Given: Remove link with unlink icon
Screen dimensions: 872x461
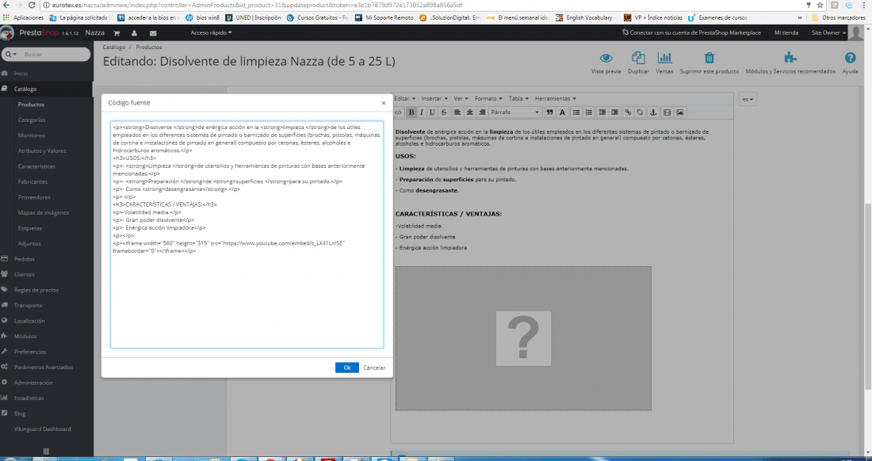Looking at the screenshot, I should [640, 112].
